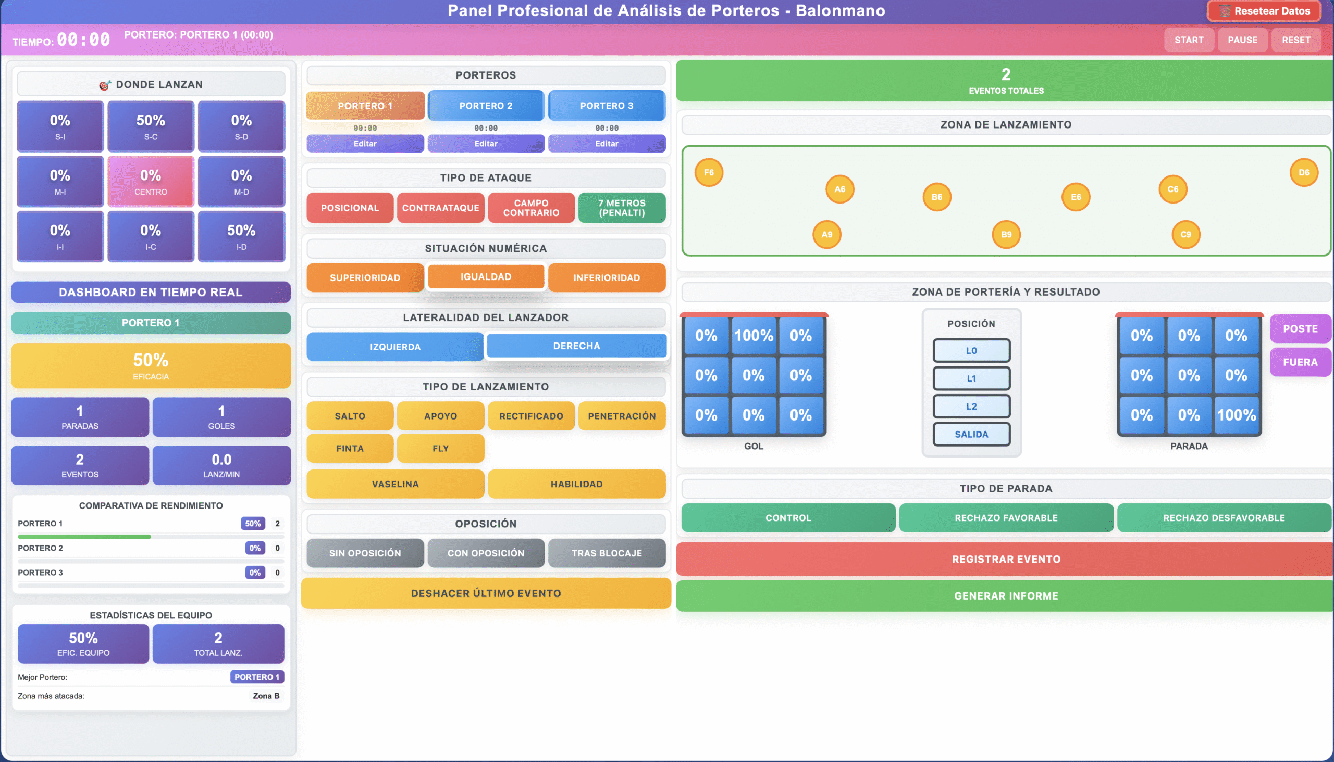This screenshot has width=1334, height=762.
Task: Start the match timer
Action: 1188,40
